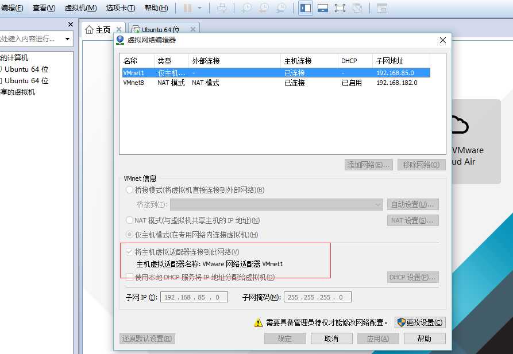
Task: Click the 取消 button
Action: tap(331, 339)
